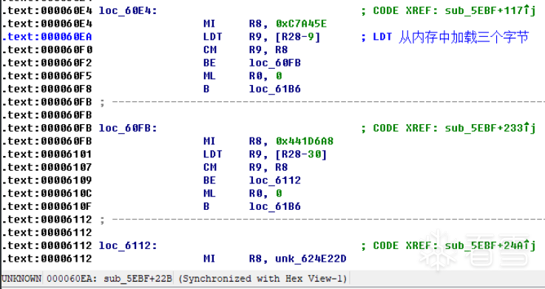This screenshot has width=545, height=289.
Task: Click status text Synchronized with Hex View-1
Action: tap(263, 279)
